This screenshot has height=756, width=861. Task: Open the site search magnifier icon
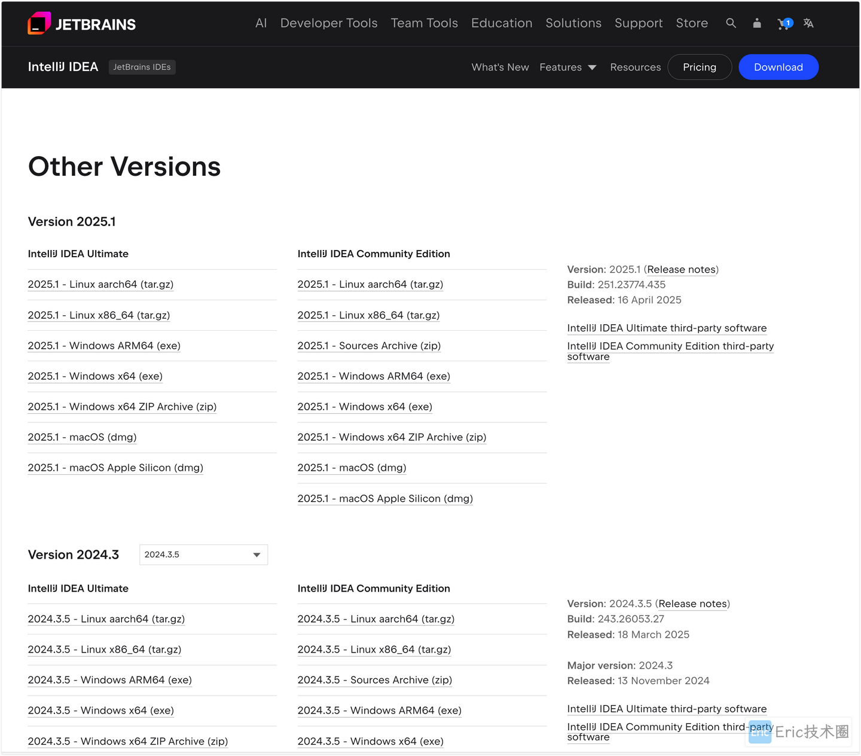pos(731,23)
